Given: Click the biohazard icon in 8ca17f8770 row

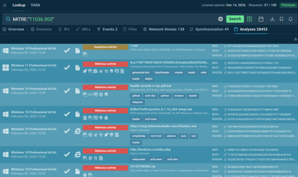Looking at the screenshot, I should coord(101,71).
